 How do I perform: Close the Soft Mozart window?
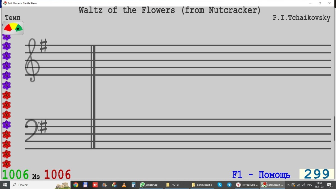(330, 3)
